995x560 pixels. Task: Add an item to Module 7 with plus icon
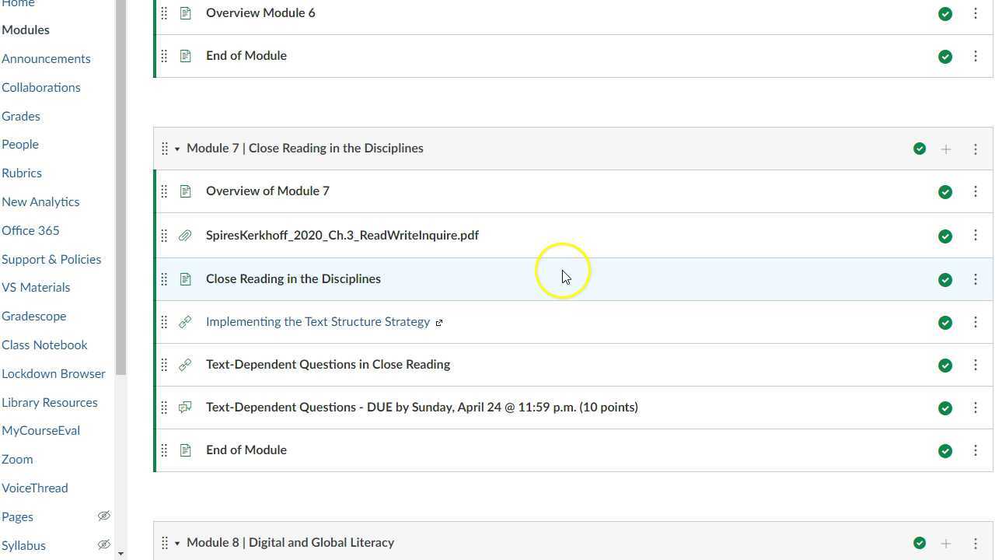tap(946, 149)
